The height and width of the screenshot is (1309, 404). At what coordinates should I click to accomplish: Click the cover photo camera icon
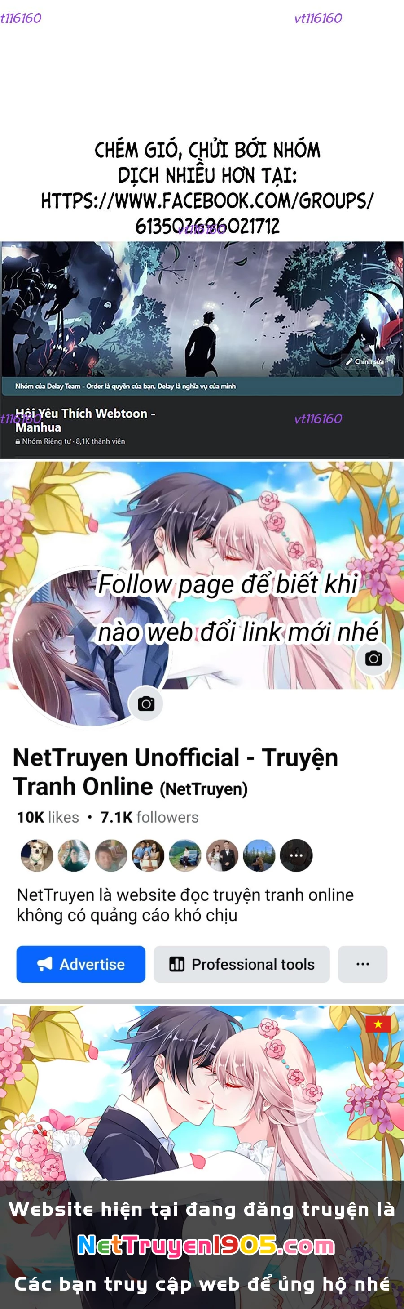(373, 659)
